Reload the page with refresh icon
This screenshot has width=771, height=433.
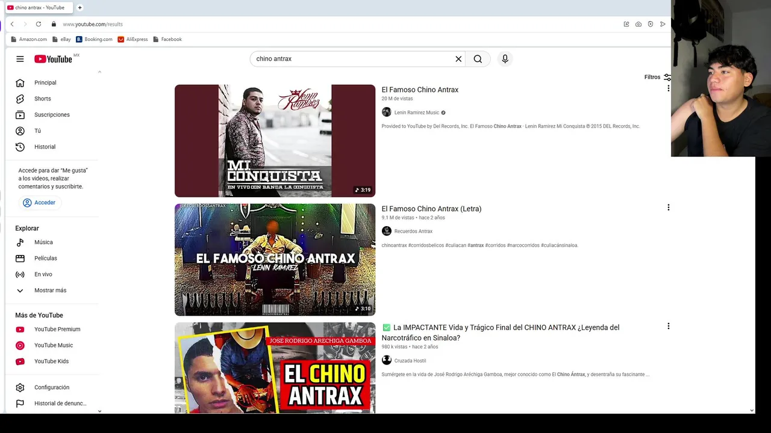[39, 24]
